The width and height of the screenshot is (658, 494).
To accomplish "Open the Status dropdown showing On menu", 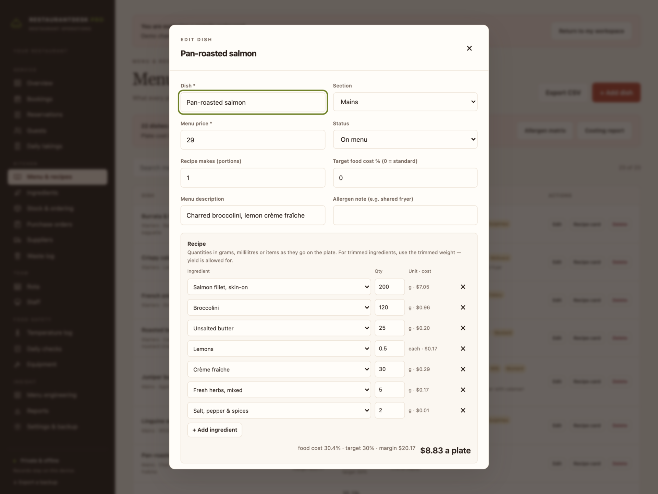I will click(x=405, y=139).
